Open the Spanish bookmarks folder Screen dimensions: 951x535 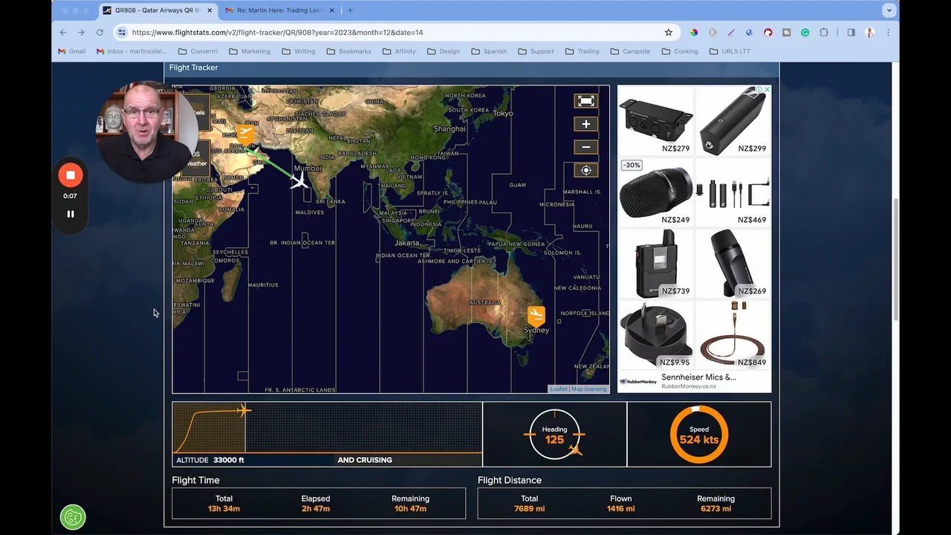pos(489,51)
